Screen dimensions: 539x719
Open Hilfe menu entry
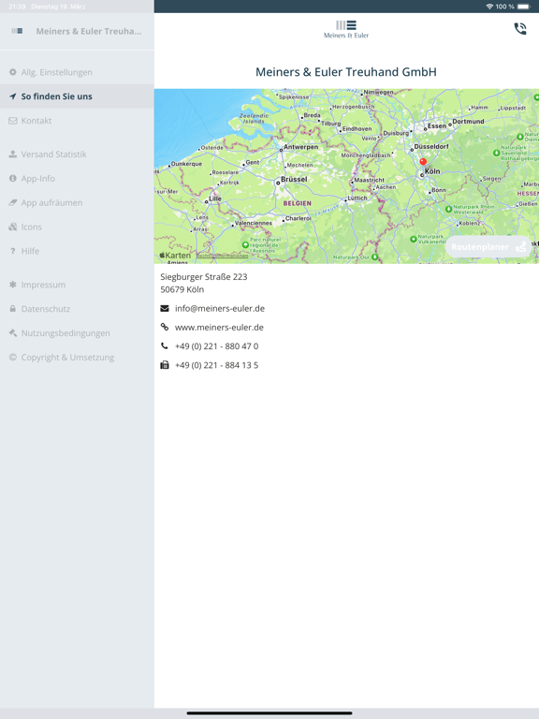click(77, 251)
